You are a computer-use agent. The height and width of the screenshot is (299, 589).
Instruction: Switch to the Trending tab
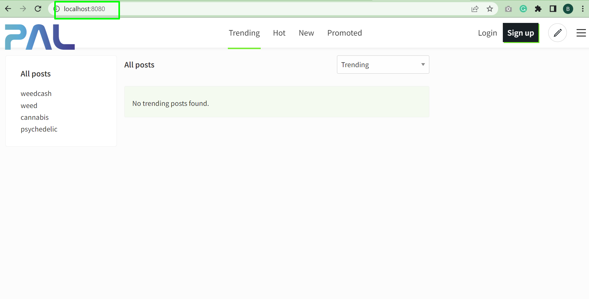244,33
